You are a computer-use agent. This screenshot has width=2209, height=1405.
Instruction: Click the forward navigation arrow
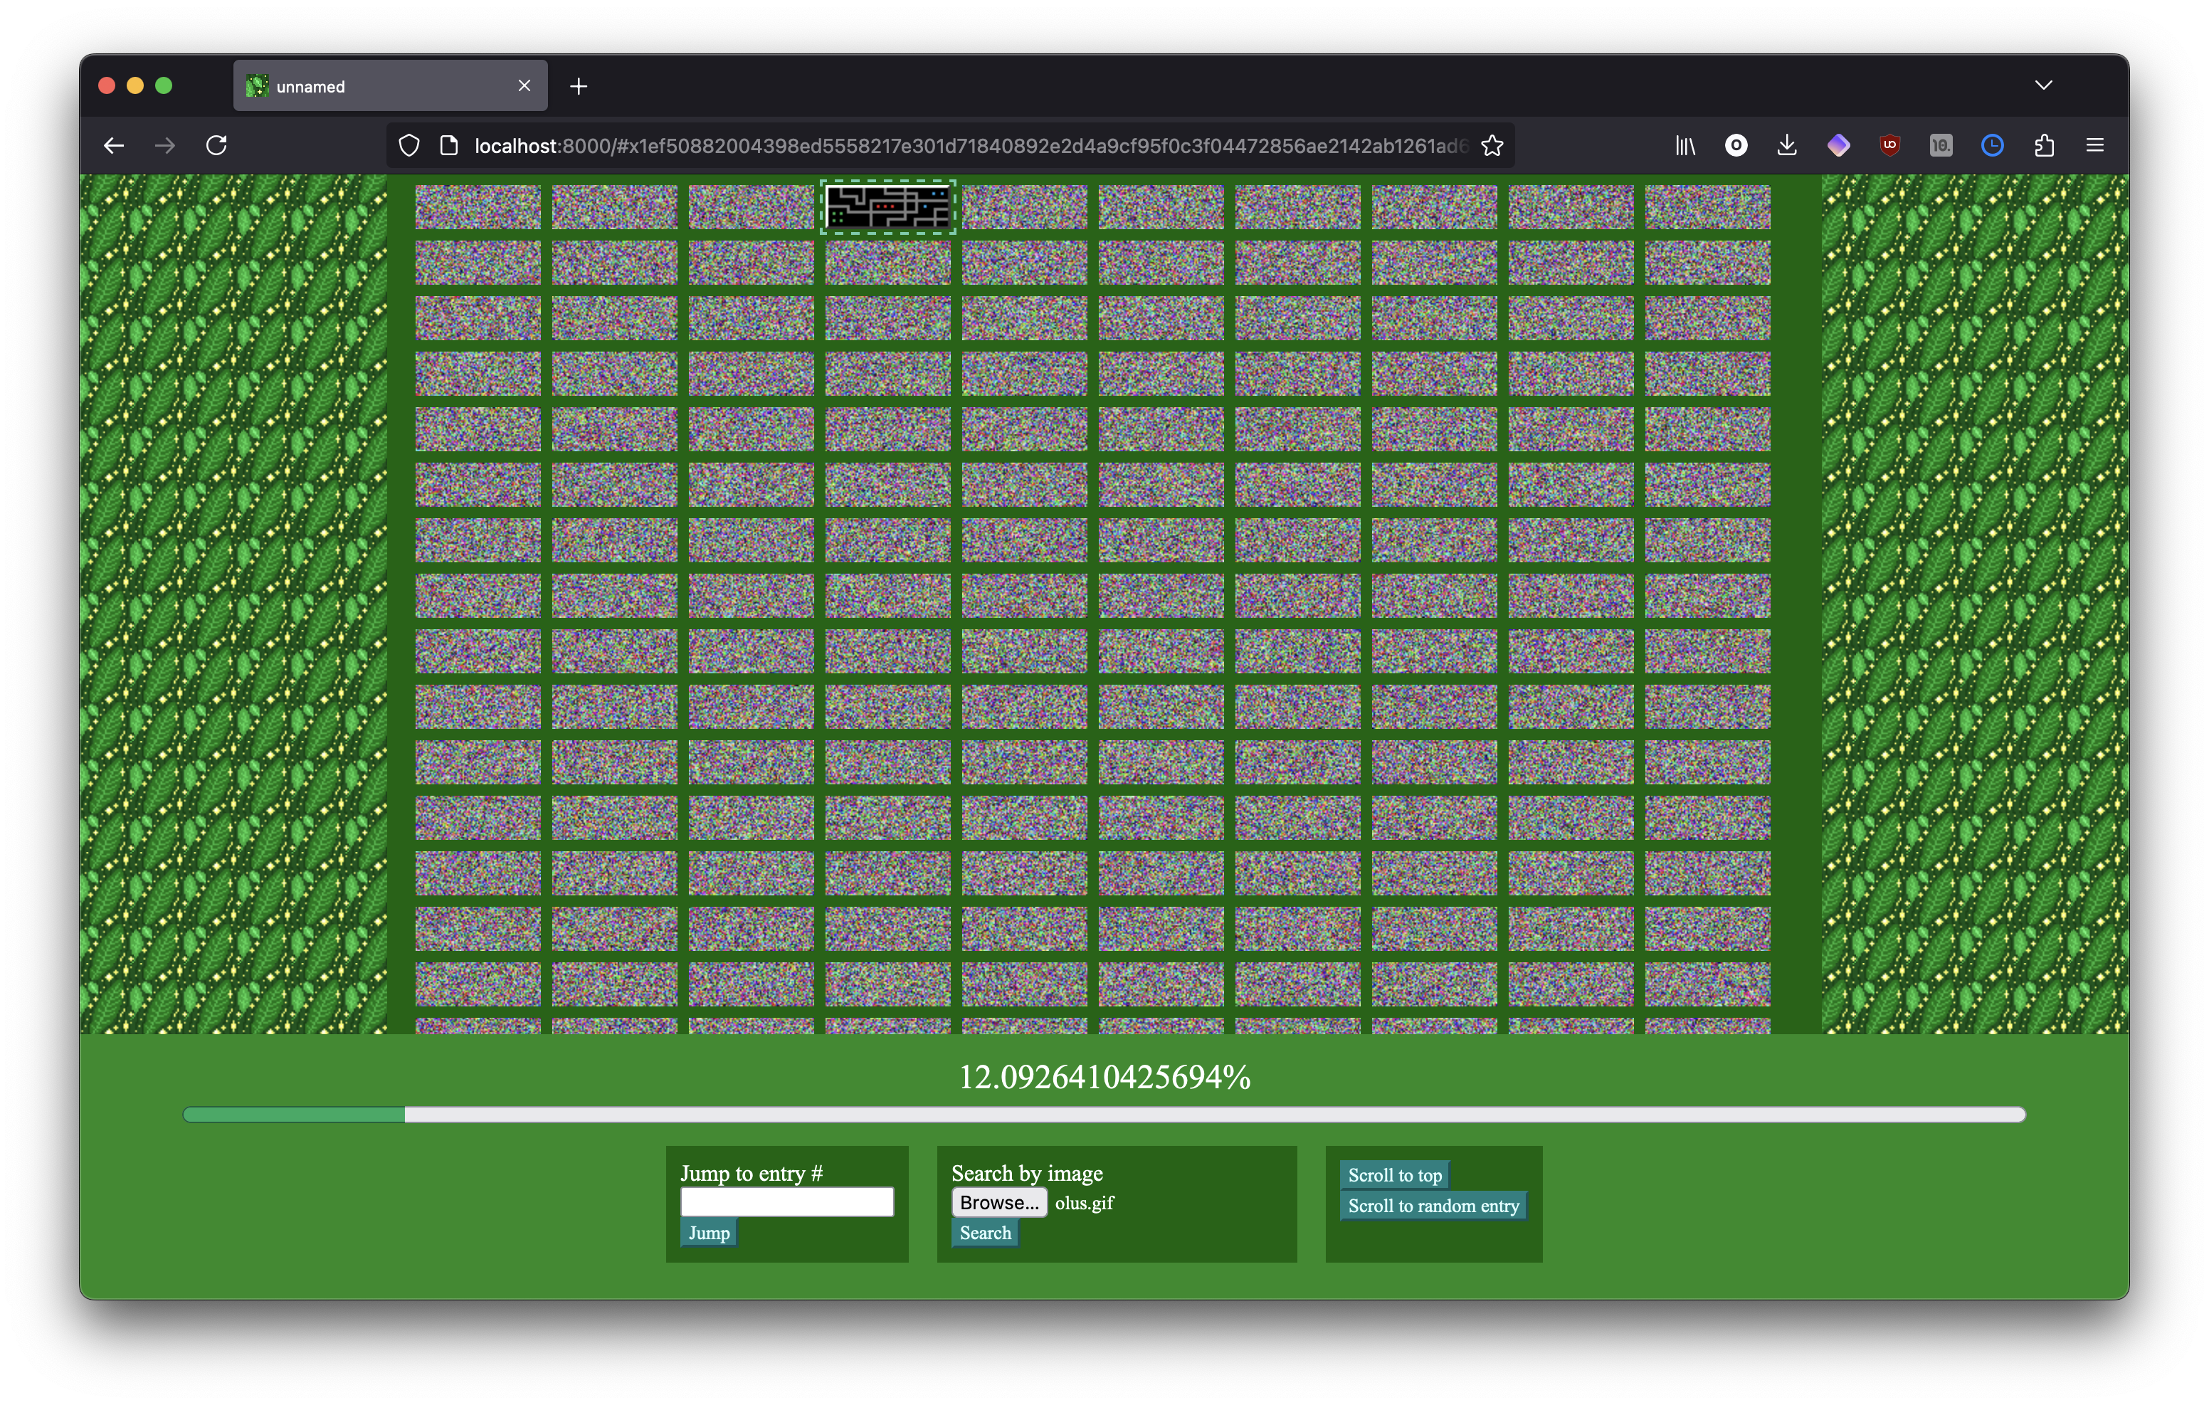(x=165, y=145)
